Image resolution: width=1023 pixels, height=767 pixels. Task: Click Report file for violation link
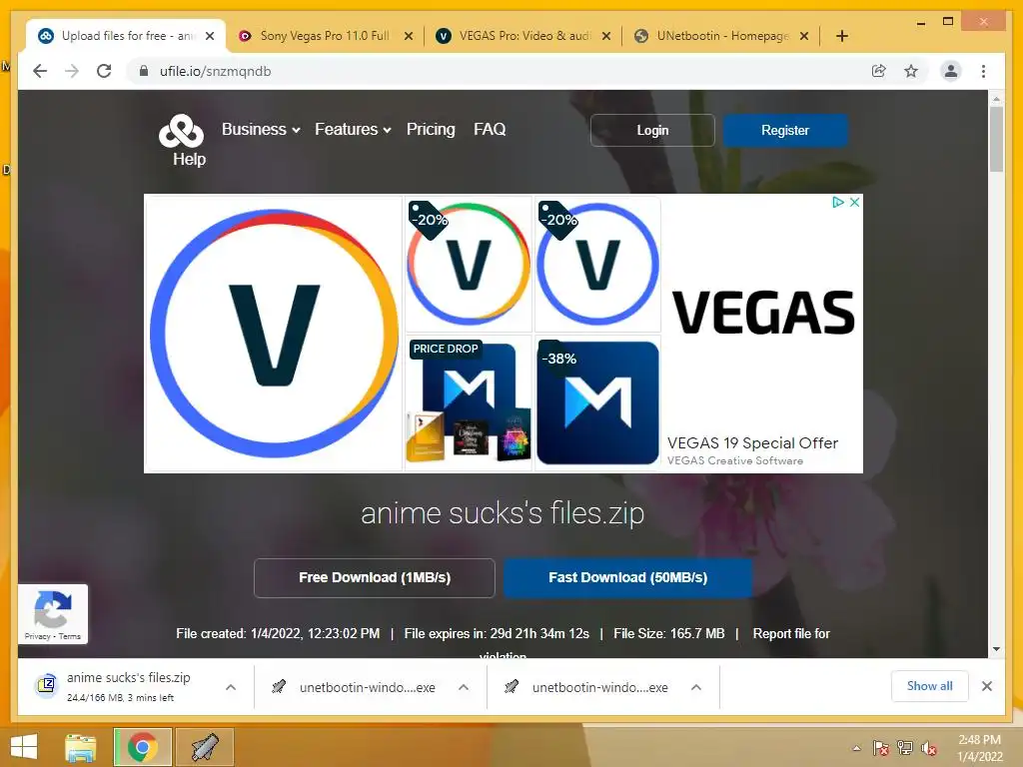coord(791,634)
